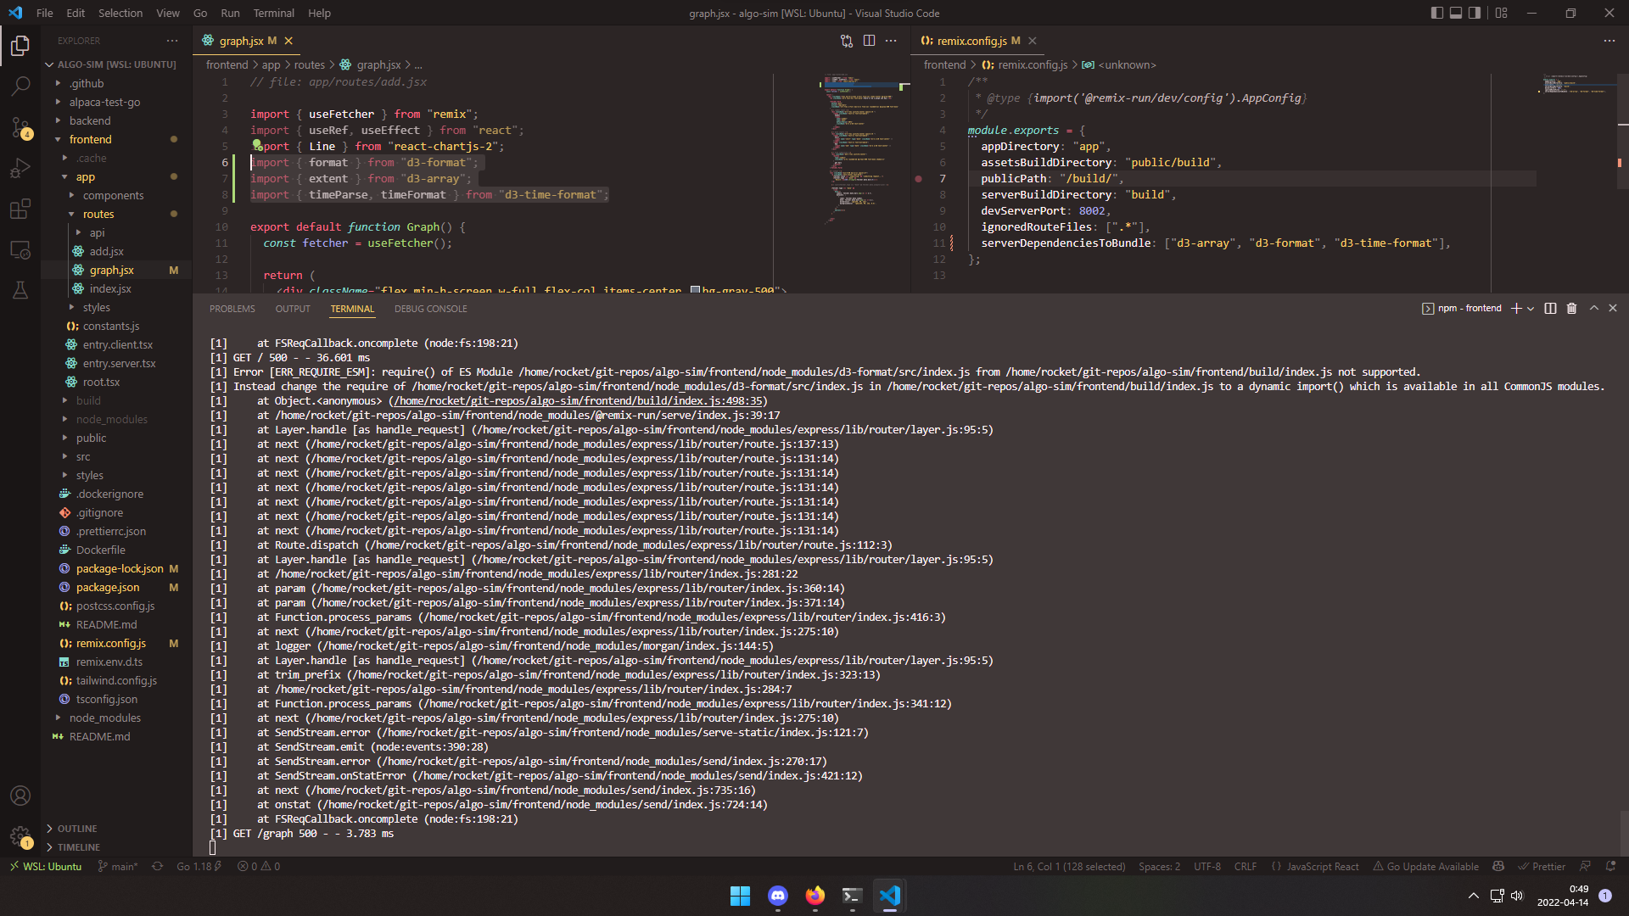Open Discord from the Windows taskbar
Screen dimensions: 1629x916
pyautogui.click(x=777, y=896)
